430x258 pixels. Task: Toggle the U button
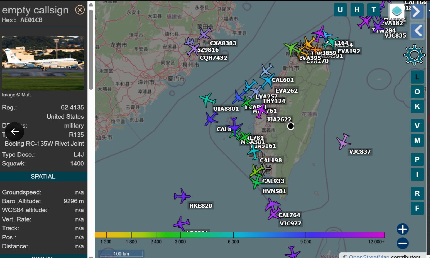(340, 10)
